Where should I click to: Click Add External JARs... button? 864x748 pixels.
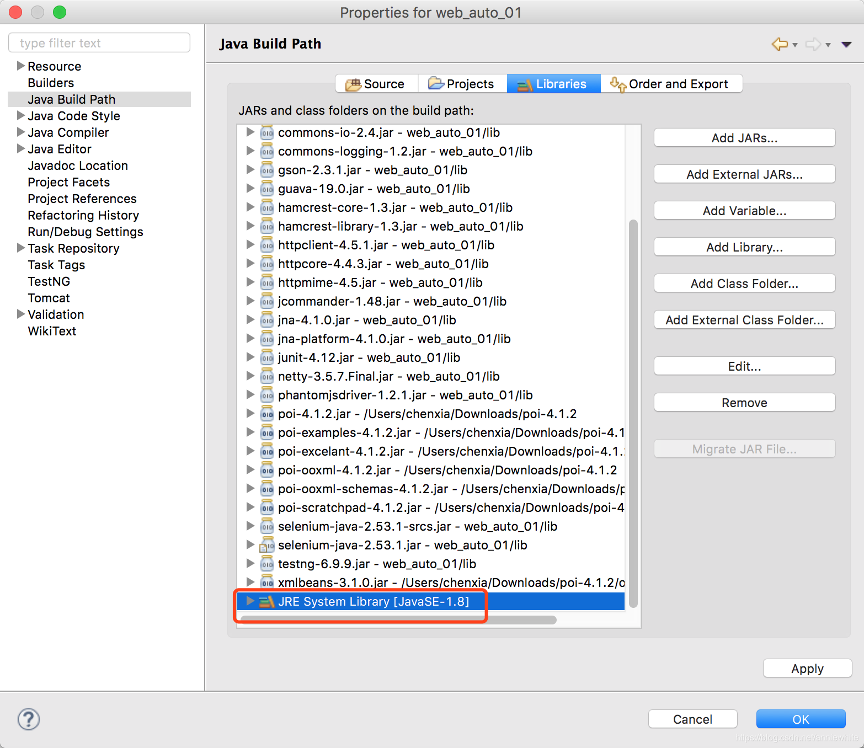pos(744,174)
